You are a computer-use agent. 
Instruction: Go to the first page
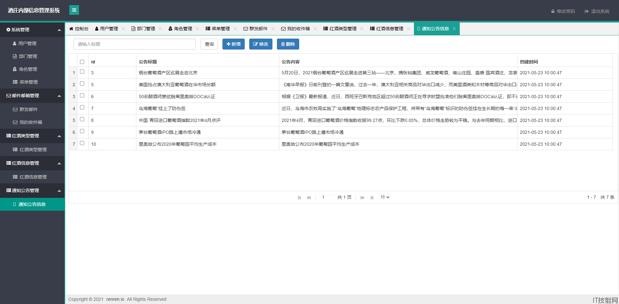pyautogui.click(x=299, y=198)
